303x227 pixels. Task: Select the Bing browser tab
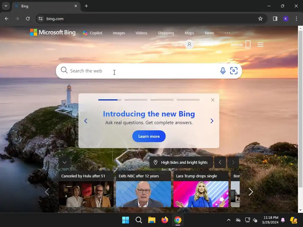coord(46,6)
